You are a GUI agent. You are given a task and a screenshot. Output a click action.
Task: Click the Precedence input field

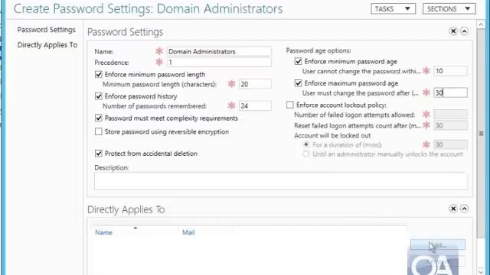219,63
